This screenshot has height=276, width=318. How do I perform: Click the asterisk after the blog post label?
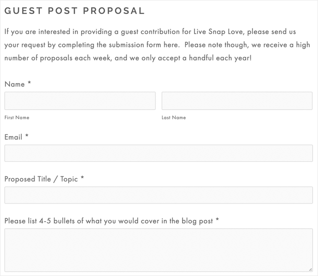pyautogui.click(x=217, y=221)
